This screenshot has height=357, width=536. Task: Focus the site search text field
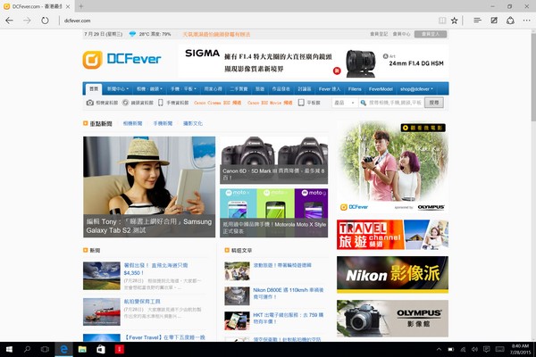tap(395, 103)
